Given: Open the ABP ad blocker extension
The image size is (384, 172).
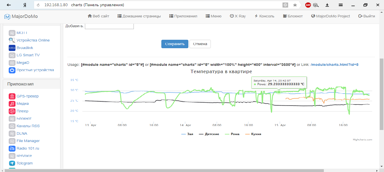Looking at the screenshot, I should (308, 5).
